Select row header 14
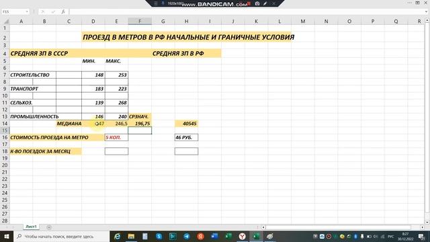This screenshot has width=430, height=242. (5, 124)
